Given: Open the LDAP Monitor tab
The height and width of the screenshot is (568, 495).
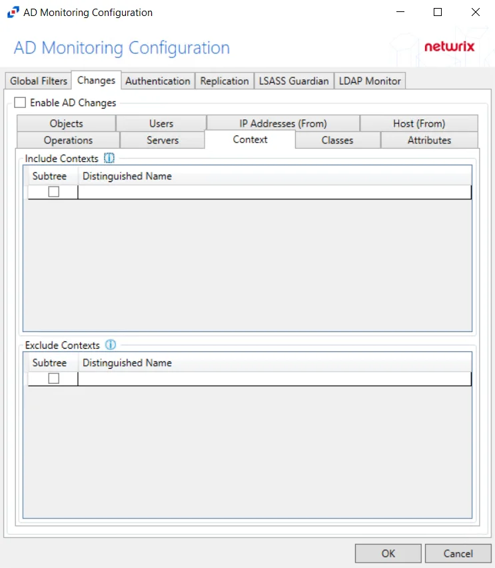Looking at the screenshot, I should click(370, 81).
